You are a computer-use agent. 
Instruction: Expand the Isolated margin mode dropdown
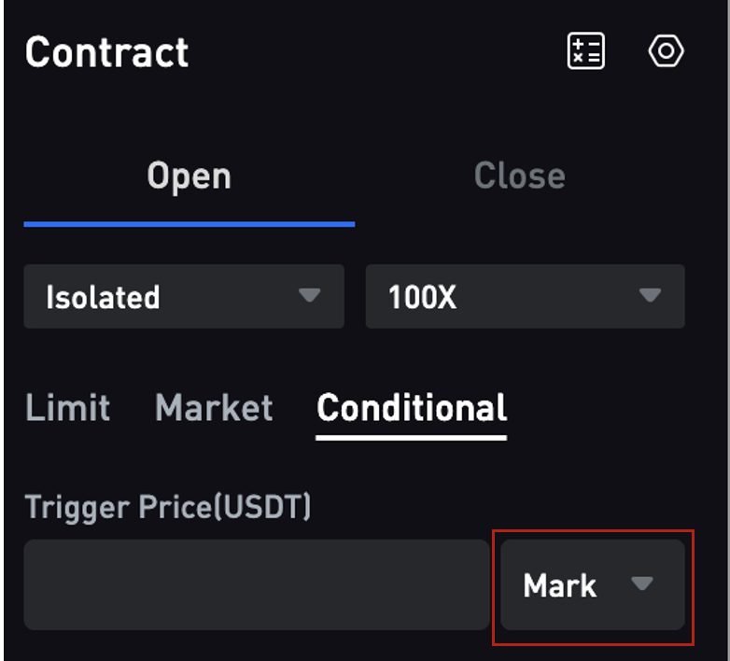click(x=184, y=297)
